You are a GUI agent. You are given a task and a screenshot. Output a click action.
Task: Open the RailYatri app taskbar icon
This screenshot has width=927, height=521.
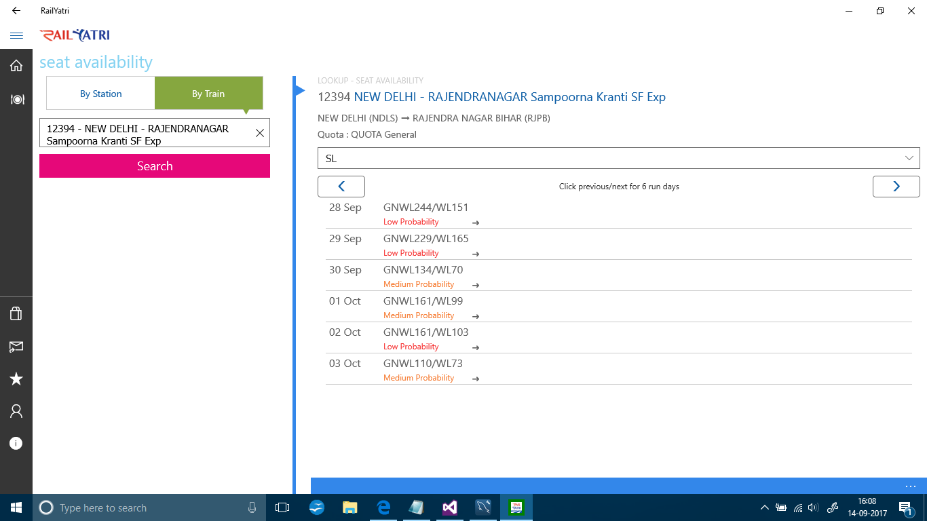click(x=516, y=507)
